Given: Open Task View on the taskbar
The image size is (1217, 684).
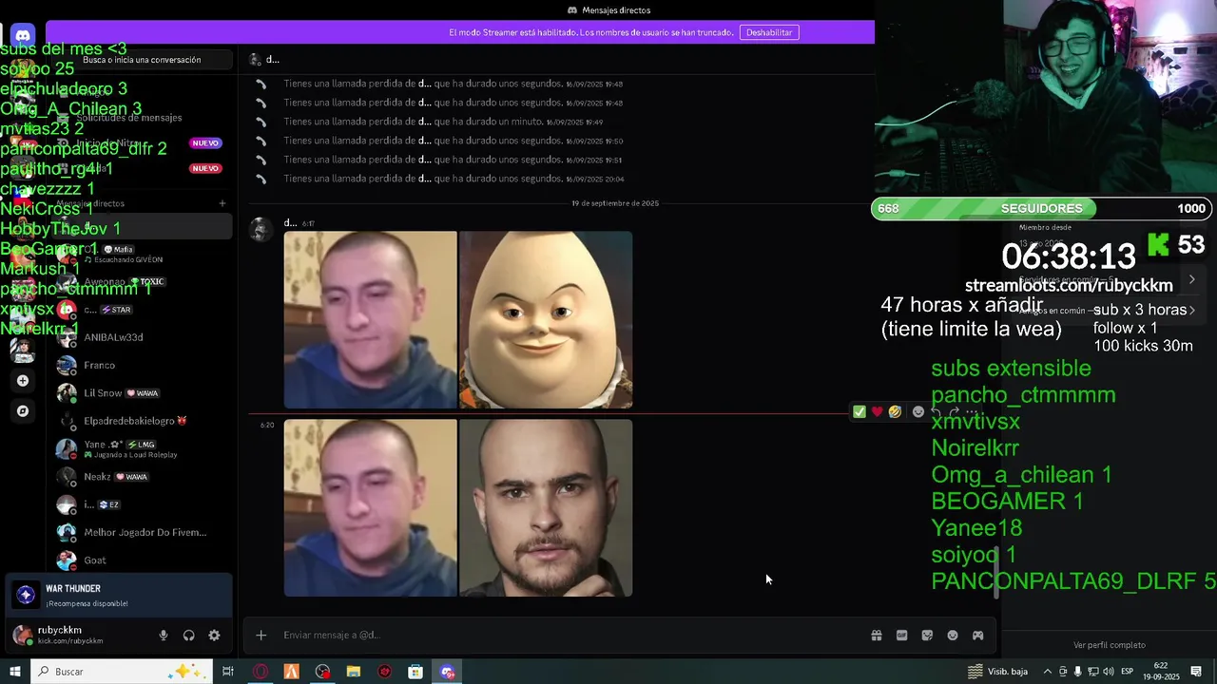Looking at the screenshot, I should tap(228, 672).
